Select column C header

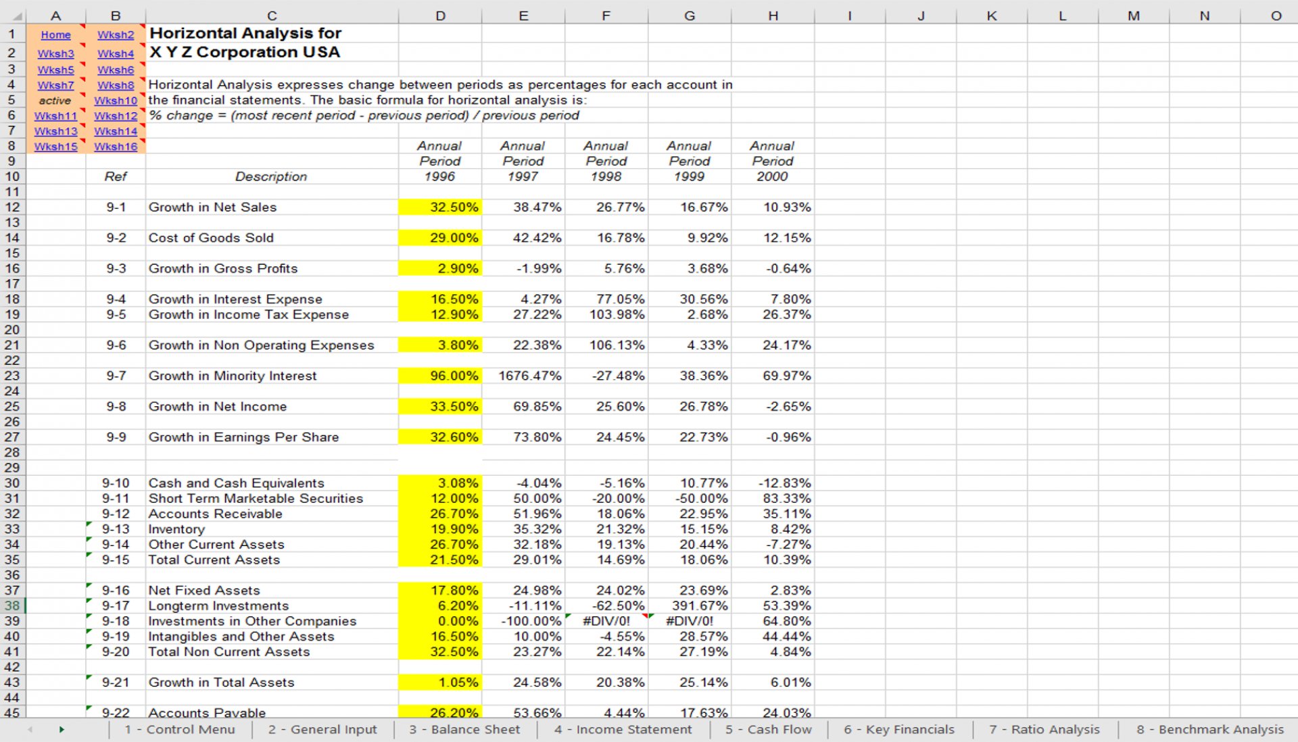pos(272,16)
